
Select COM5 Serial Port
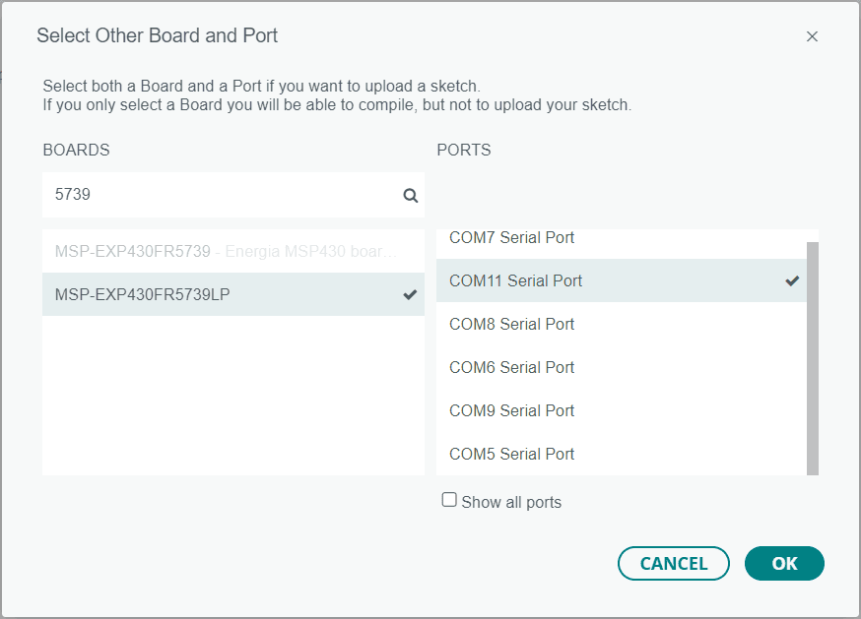point(512,454)
